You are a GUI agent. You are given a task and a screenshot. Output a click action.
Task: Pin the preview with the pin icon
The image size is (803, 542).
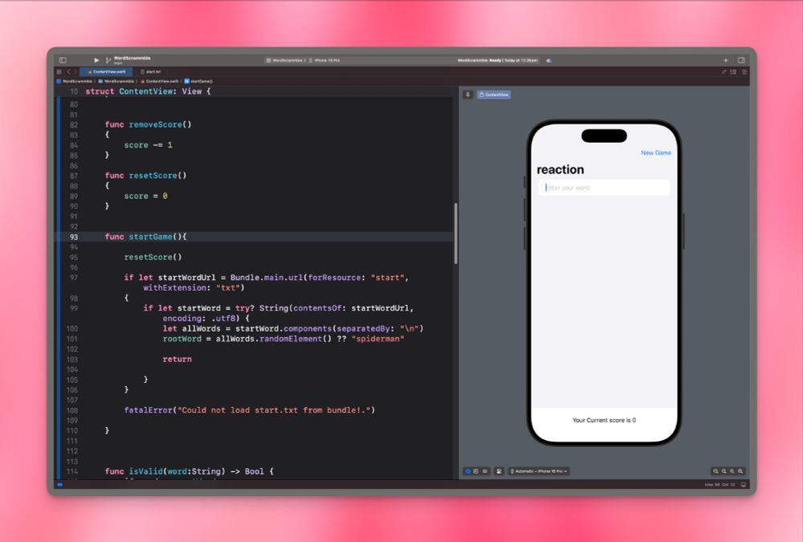click(x=467, y=95)
